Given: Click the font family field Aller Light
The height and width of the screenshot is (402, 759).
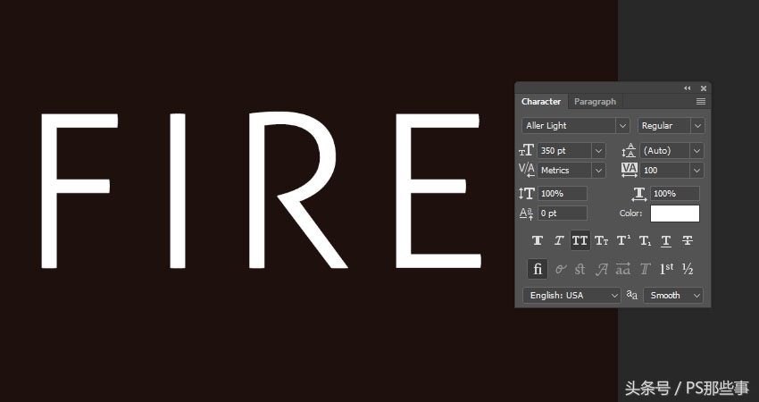Looking at the screenshot, I should click(x=569, y=125).
